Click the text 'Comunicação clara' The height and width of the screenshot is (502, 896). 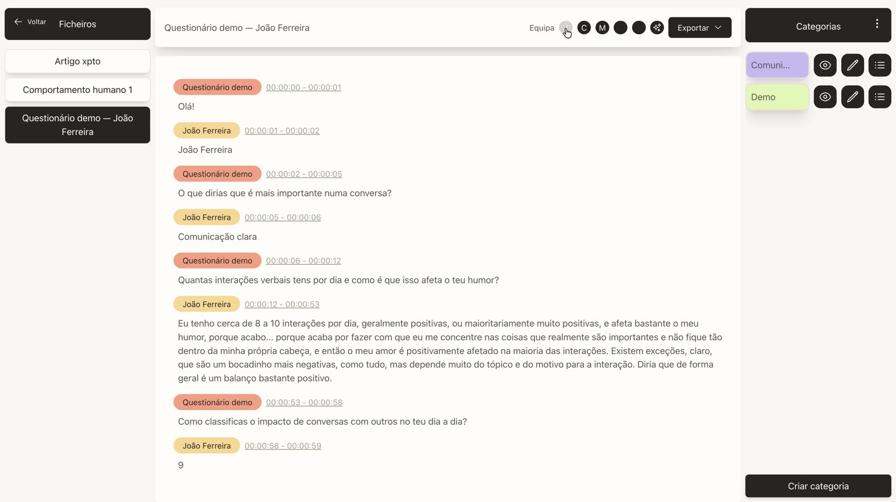pyautogui.click(x=217, y=237)
